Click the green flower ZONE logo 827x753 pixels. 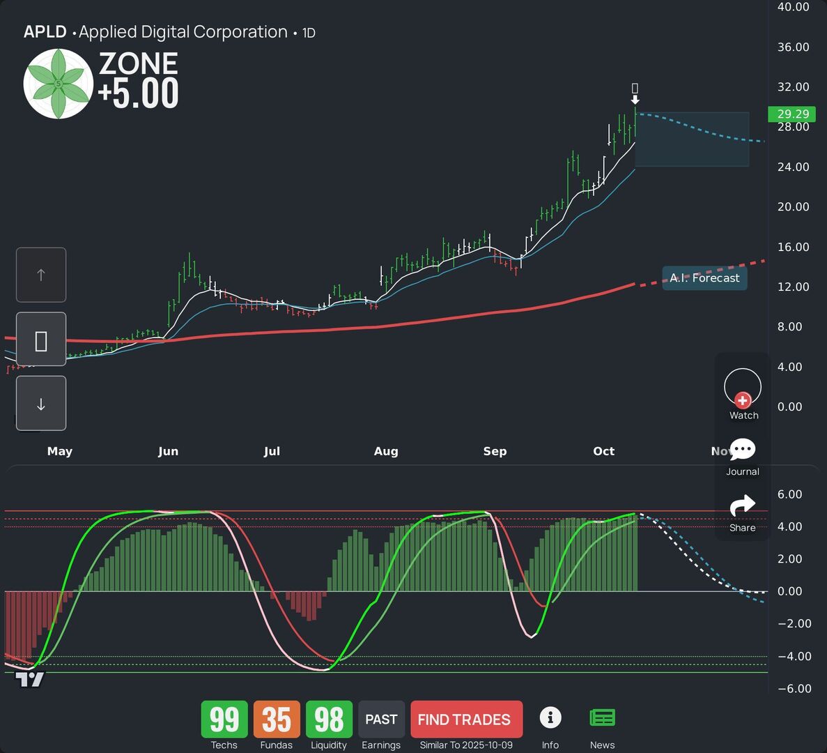[x=59, y=84]
